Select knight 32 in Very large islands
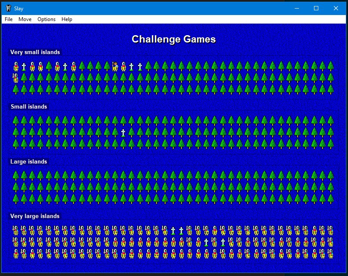348x276 pixels. pos(298,242)
